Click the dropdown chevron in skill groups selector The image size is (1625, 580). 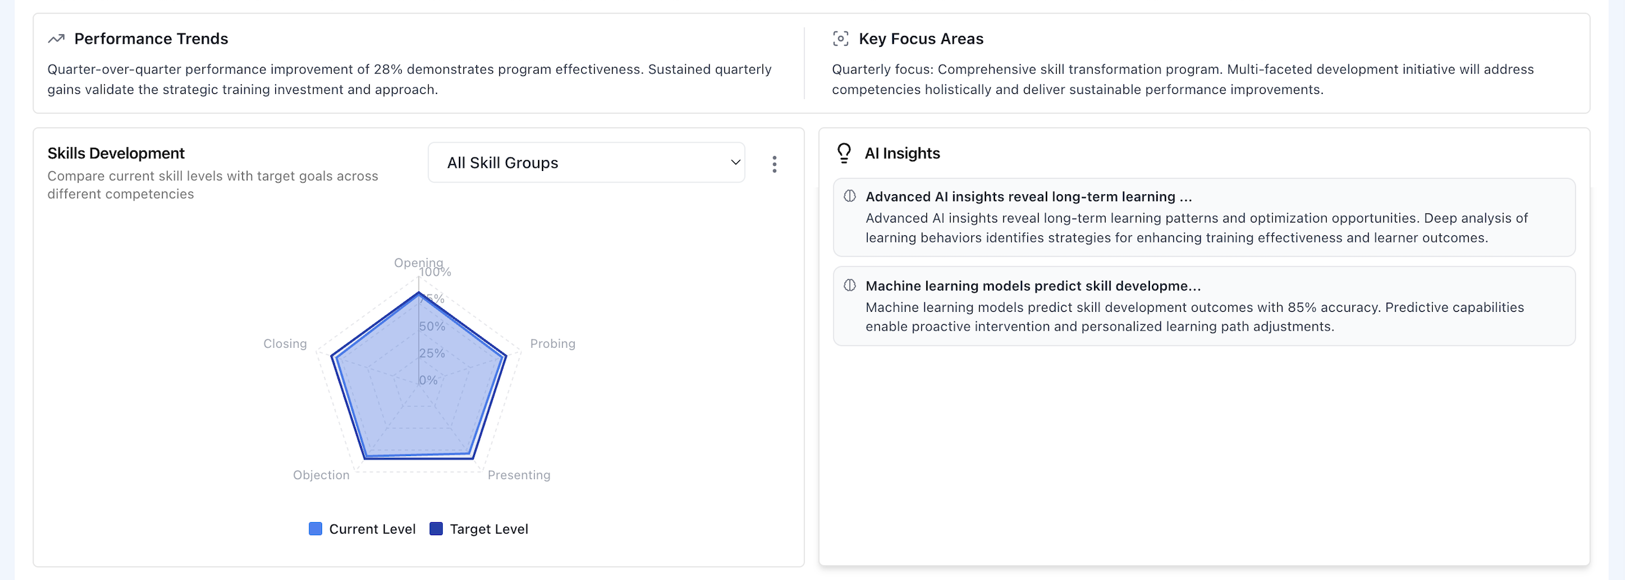735,163
